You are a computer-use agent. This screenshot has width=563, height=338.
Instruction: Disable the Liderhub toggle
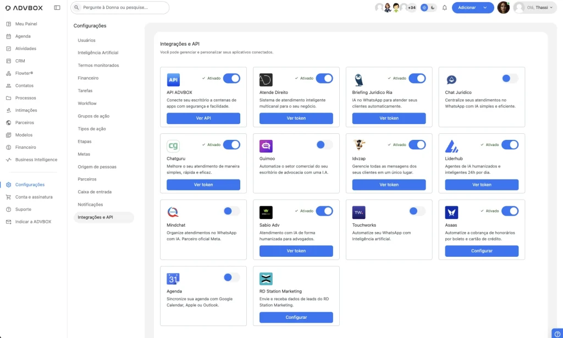[510, 144]
